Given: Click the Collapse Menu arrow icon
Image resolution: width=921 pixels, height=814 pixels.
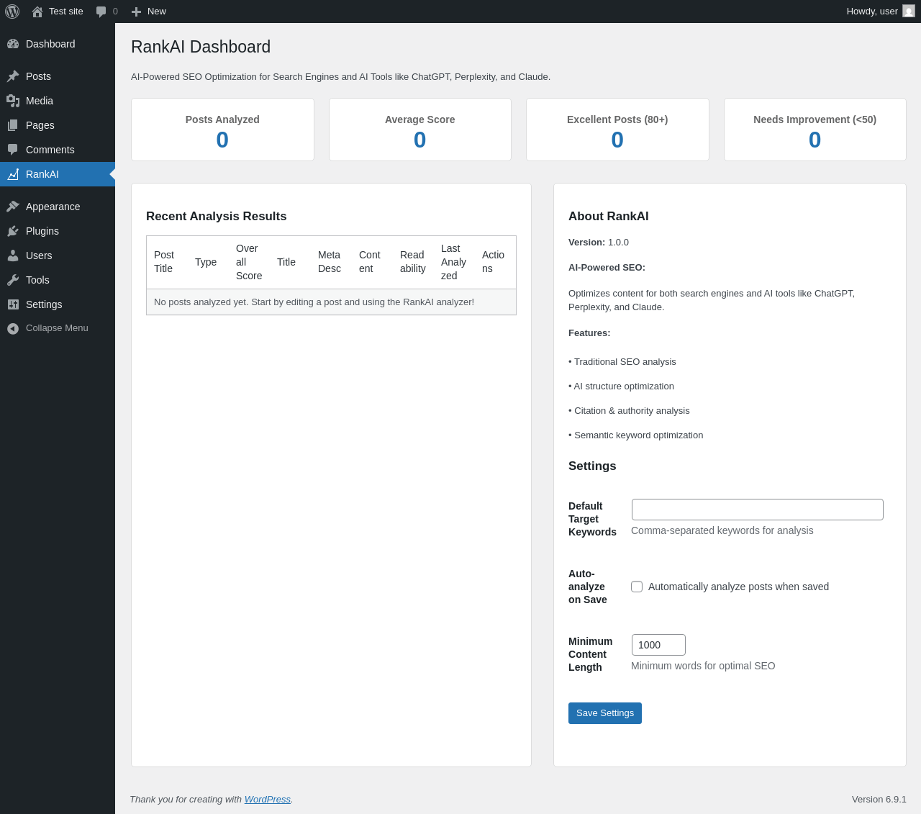Looking at the screenshot, I should 13,328.
